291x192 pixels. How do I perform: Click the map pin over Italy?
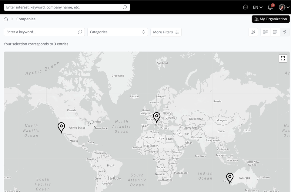pyautogui.click(x=157, y=117)
